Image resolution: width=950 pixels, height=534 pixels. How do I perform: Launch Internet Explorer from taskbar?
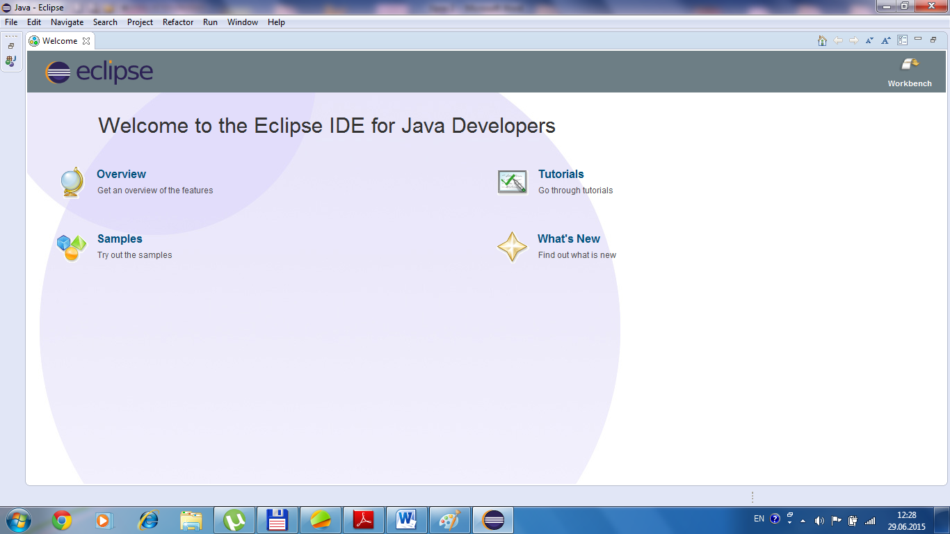(x=148, y=520)
